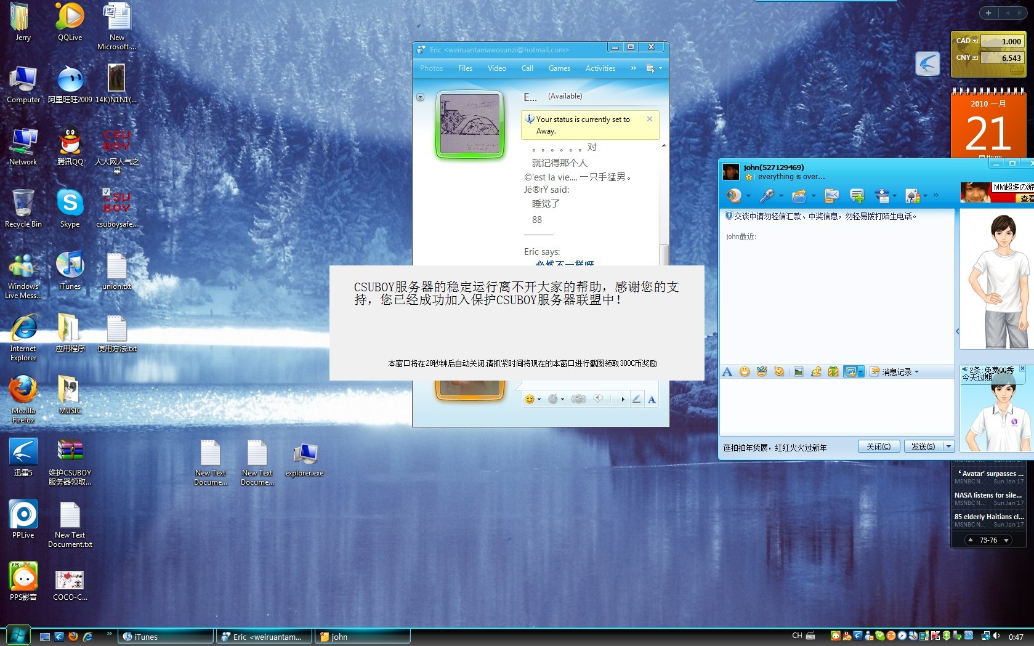Open Messenger font letter A button
Viewport: 1034px width, 646px height.
[652, 399]
